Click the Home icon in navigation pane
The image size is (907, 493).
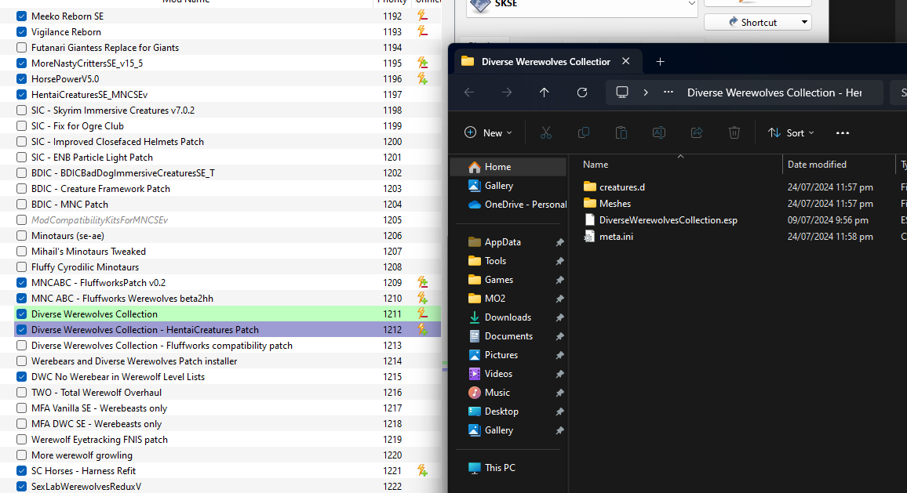coord(475,167)
